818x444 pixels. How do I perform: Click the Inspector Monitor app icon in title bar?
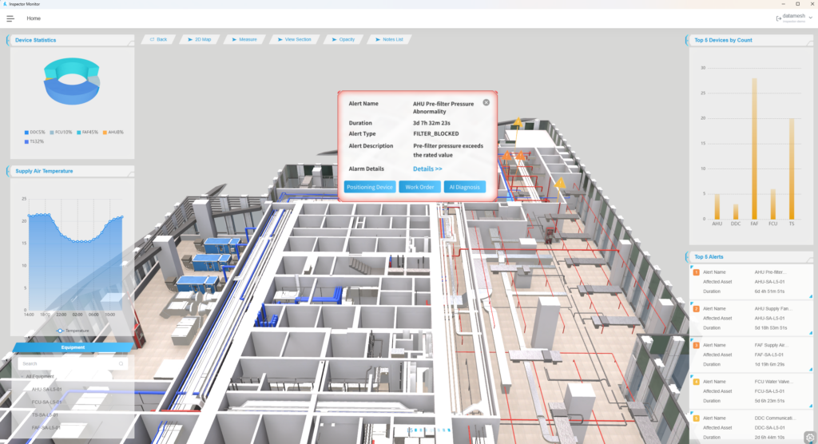pos(4,4)
